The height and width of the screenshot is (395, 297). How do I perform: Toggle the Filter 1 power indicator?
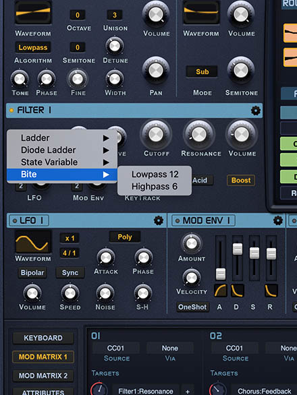[x=11, y=111]
